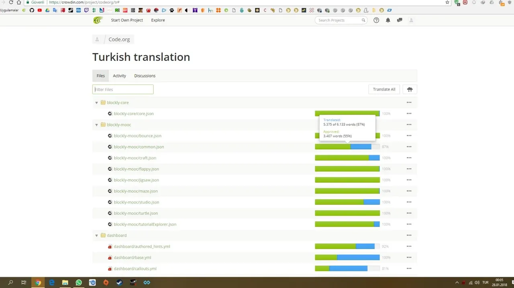Collapse the dashboard folder arrow
Viewport: 514px width, 288px height.
[x=97, y=236]
